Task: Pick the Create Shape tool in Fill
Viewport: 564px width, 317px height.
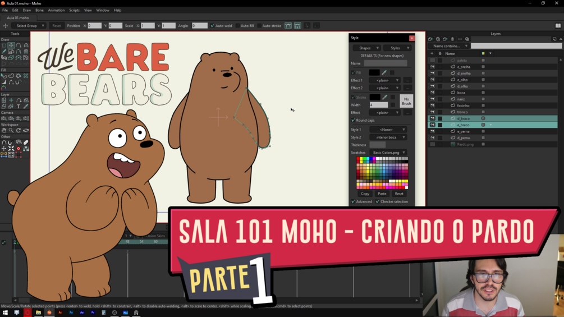Action: pyautogui.click(x=11, y=76)
